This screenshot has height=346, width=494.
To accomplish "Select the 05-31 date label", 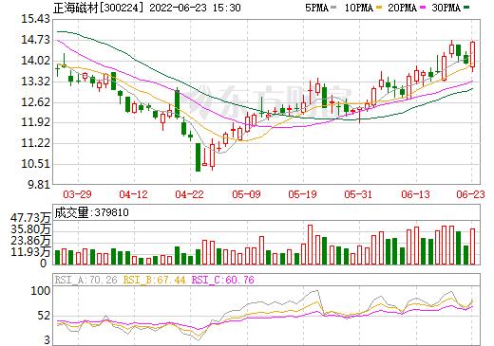I will coord(358,194).
